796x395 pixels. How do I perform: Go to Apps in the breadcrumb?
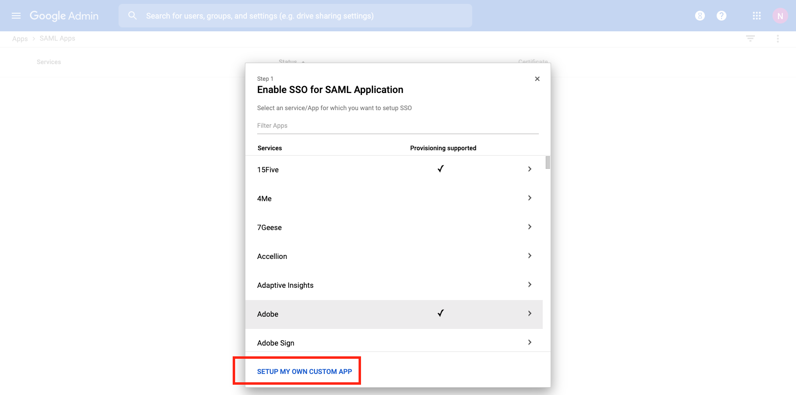pyautogui.click(x=20, y=39)
